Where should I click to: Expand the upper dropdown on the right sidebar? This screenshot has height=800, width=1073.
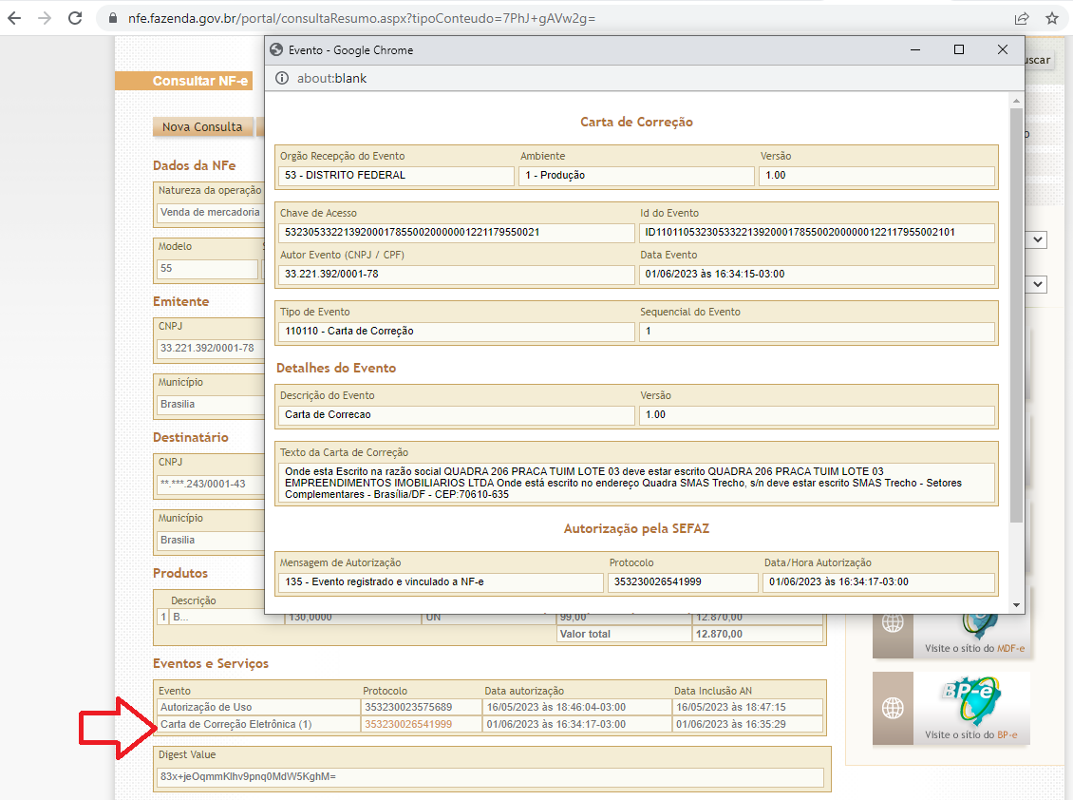coord(1038,239)
